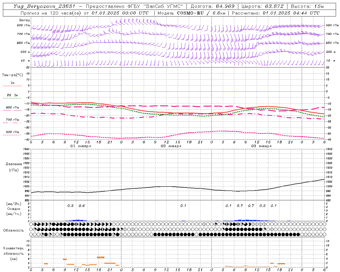Click the (мм/3ч.) precipitation unit label
The height and width of the screenshot is (272, 340).
14,204
